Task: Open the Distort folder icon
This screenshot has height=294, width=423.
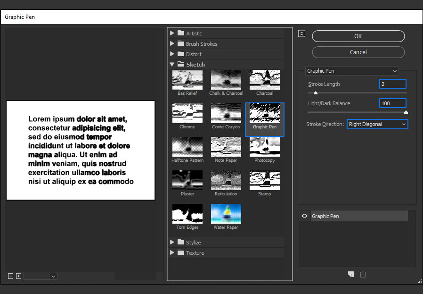Action: (181, 54)
